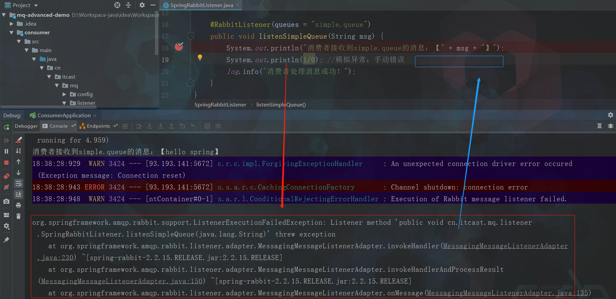The height and width of the screenshot is (299, 616).
Task: Click the Show Execution Point icon
Action: point(125,126)
